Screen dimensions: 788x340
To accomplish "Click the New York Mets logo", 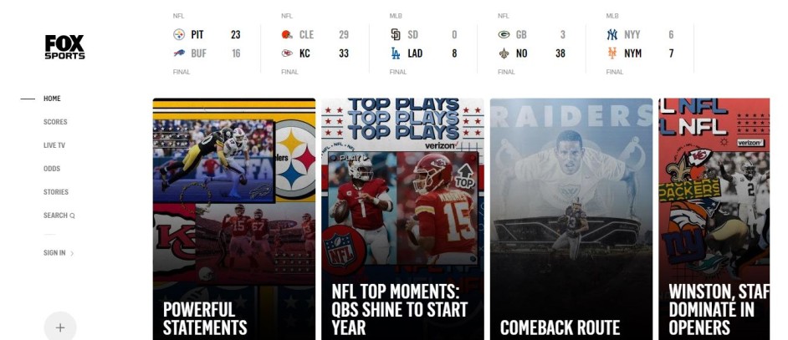I will click(x=612, y=53).
